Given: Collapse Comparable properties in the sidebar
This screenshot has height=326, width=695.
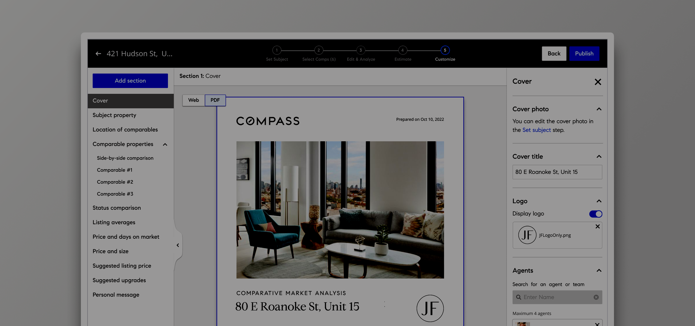Looking at the screenshot, I should click(165, 144).
